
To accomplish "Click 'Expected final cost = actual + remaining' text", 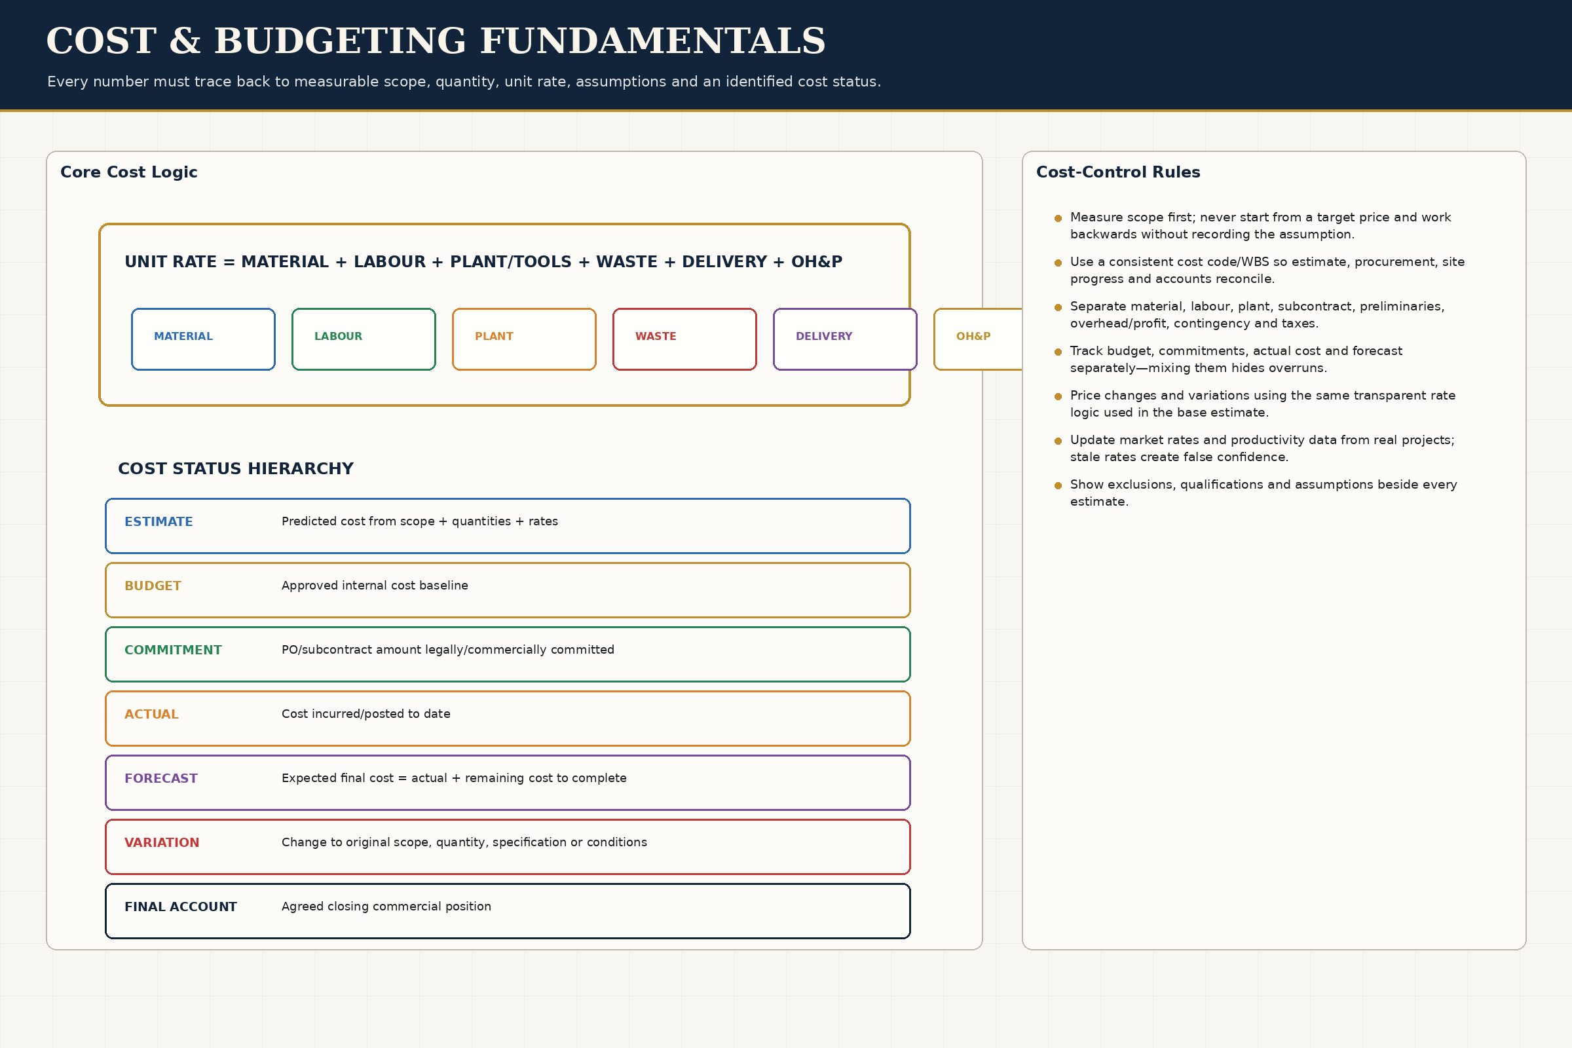I will (454, 778).
